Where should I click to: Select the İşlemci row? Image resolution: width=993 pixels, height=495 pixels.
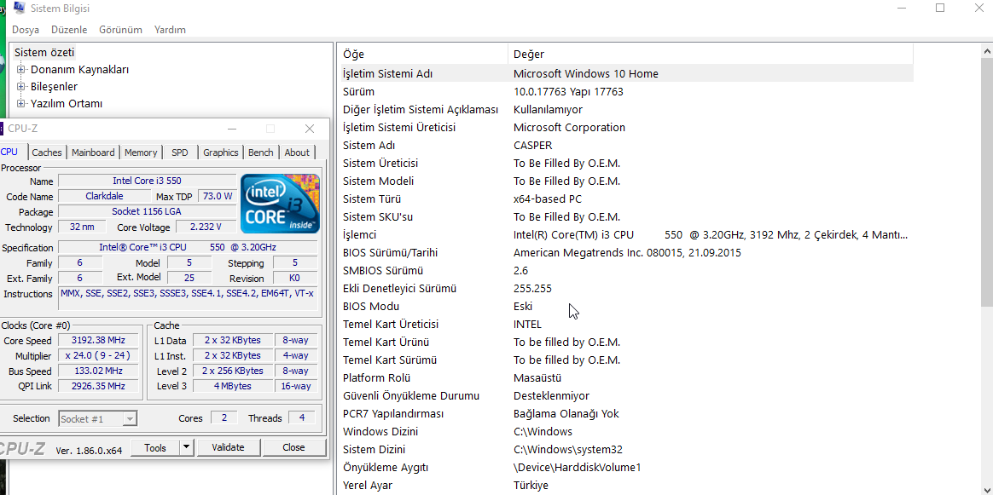(x=627, y=235)
